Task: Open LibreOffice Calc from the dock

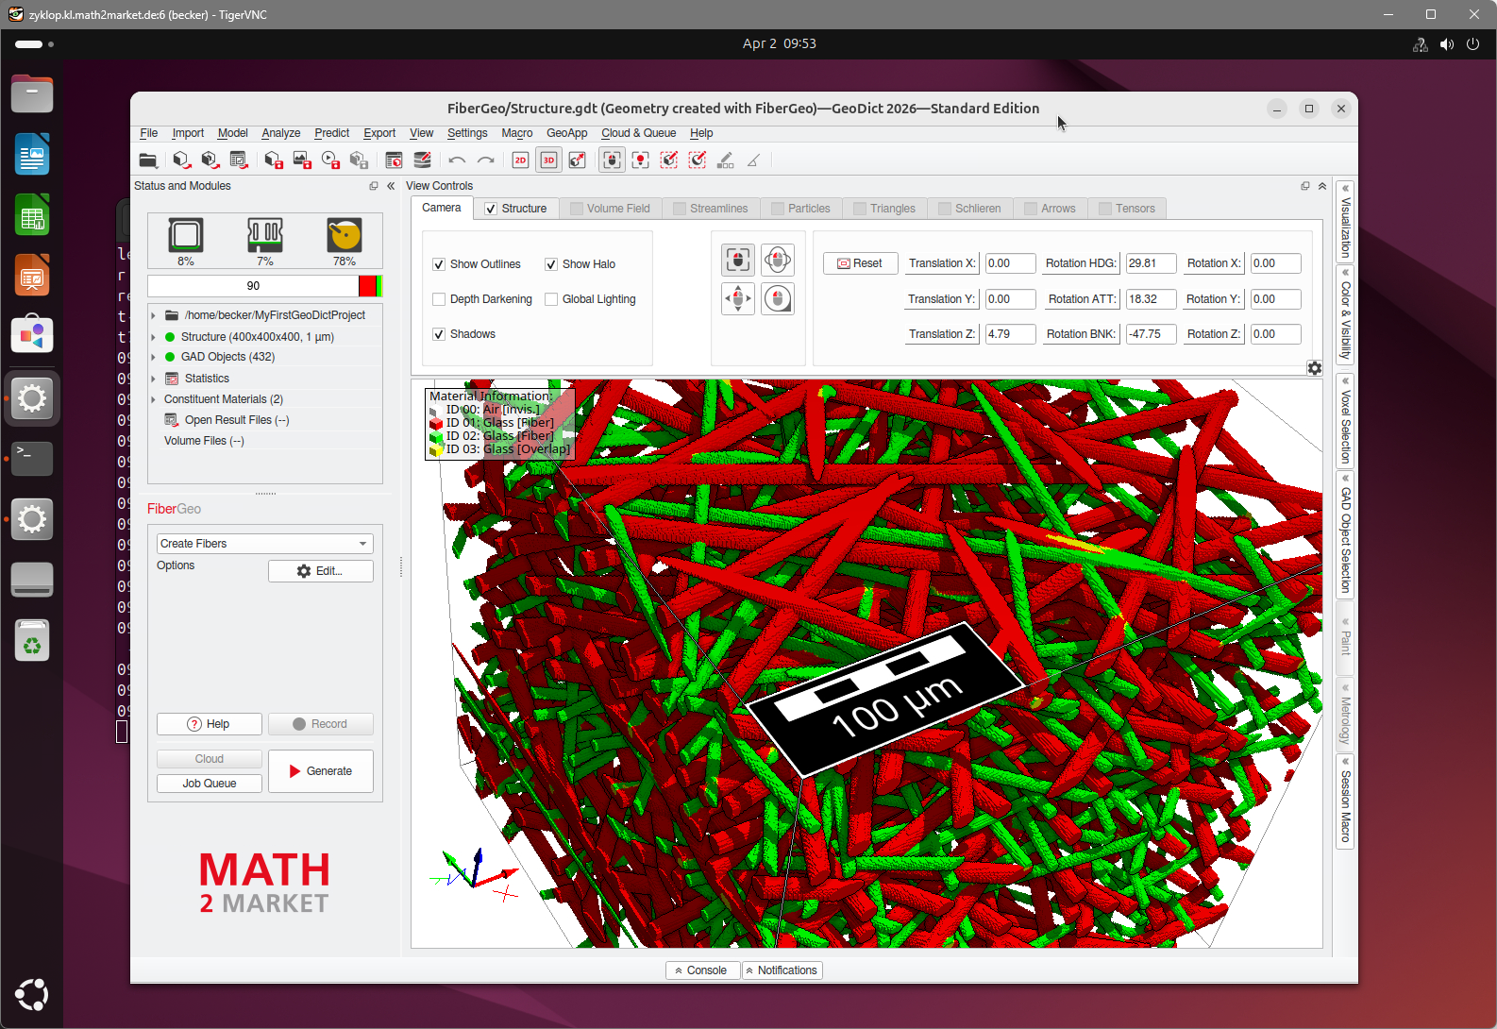Action: 32,215
